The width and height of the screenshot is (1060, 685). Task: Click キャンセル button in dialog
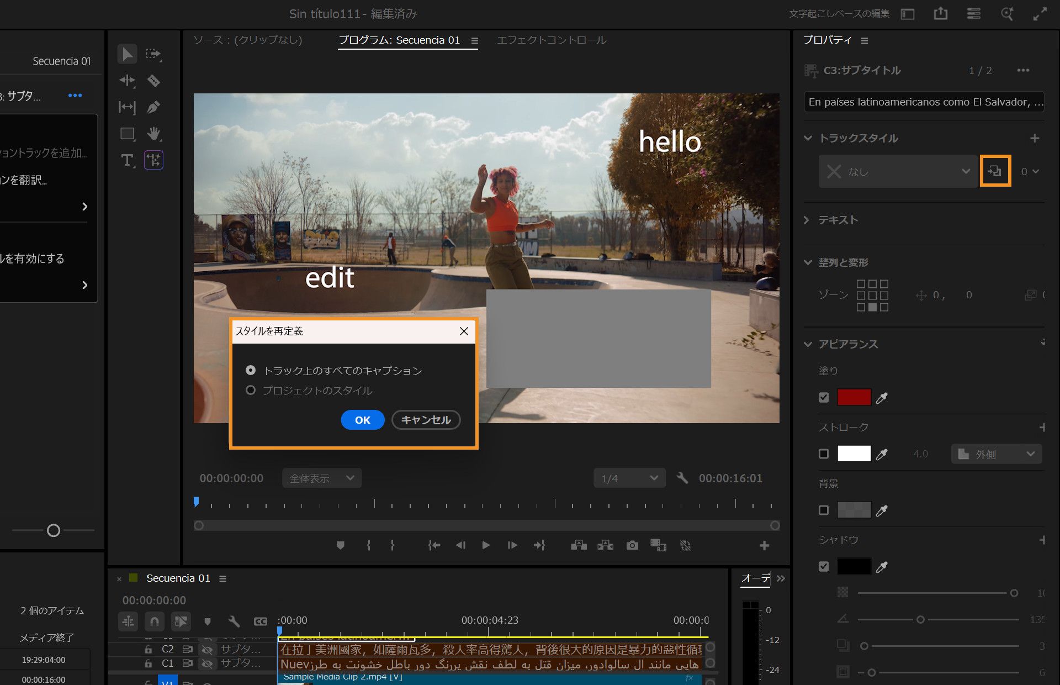(426, 420)
